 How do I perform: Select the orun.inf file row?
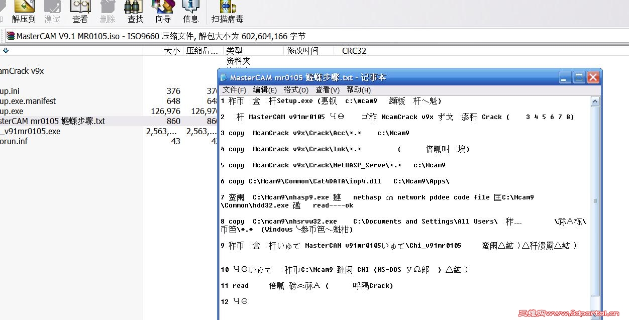coord(109,141)
